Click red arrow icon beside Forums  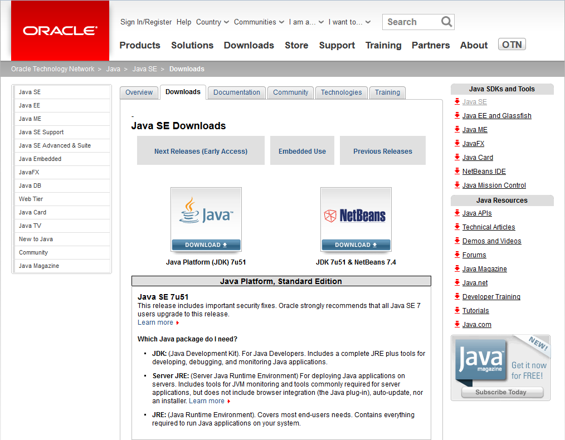[457, 255]
